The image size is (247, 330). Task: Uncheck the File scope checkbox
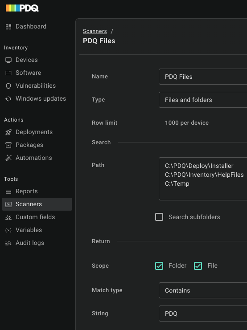pyautogui.click(x=198, y=266)
